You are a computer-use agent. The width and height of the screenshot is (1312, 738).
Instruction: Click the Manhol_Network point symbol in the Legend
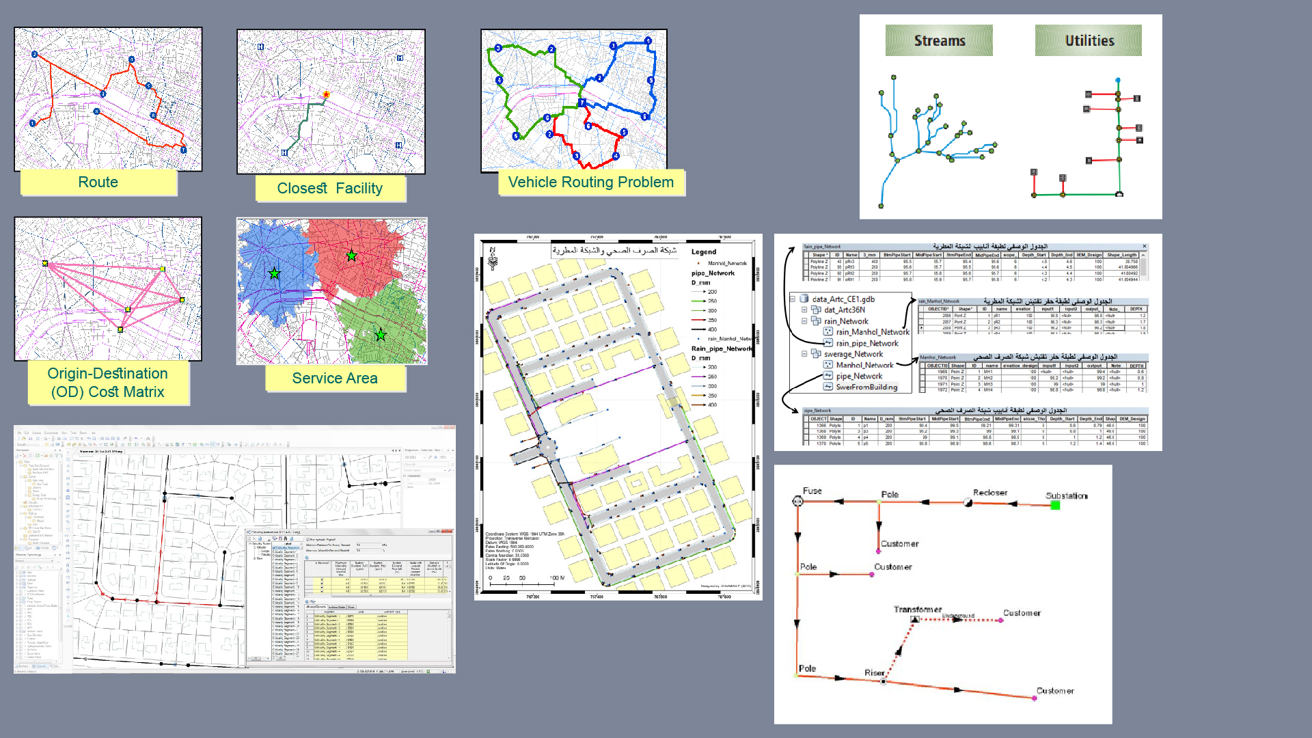point(698,263)
